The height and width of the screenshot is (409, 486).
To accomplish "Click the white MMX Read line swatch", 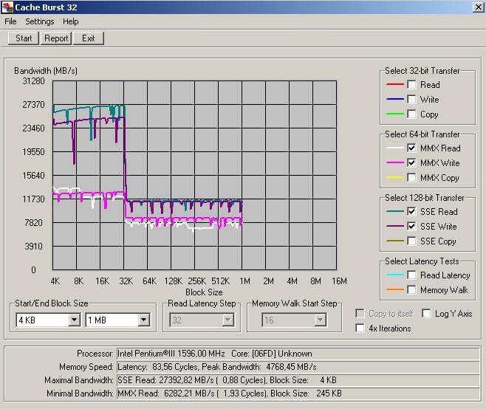I will click(x=395, y=148).
